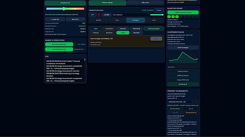
Task: Collapse the Ambient Mix Desk panel
Action: pyautogui.click(x=159, y=10)
